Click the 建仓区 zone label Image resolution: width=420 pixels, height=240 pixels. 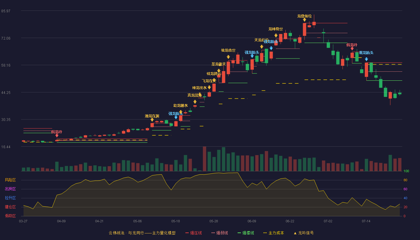tap(10, 207)
